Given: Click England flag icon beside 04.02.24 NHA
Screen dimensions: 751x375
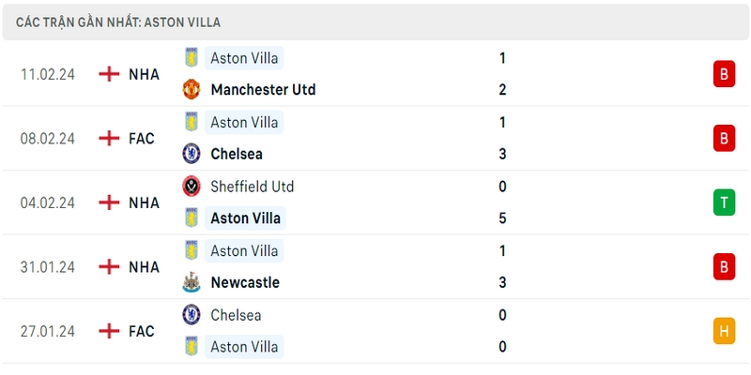Looking at the screenshot, I should coord(109,202).
